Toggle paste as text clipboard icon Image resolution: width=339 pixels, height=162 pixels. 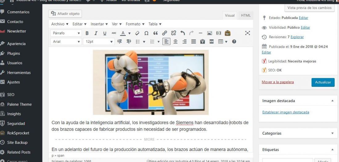point(202,41)
